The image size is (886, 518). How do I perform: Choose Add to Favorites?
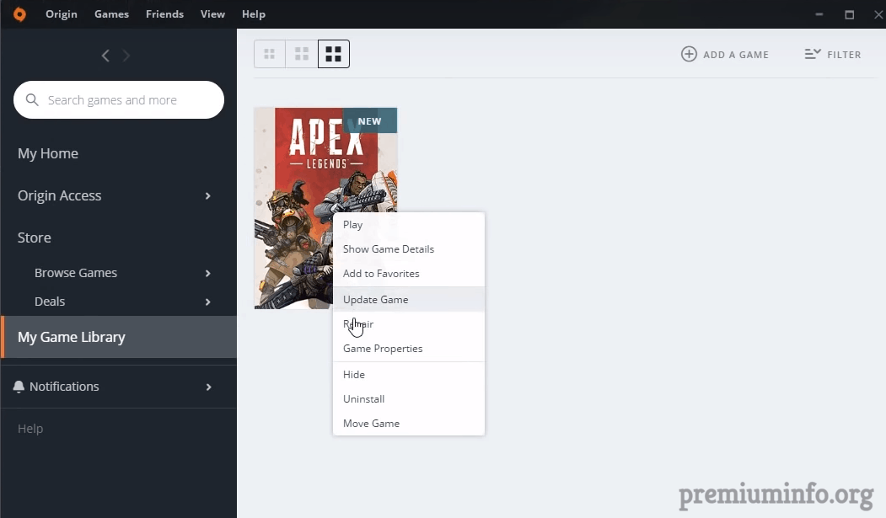click(409, 274)
